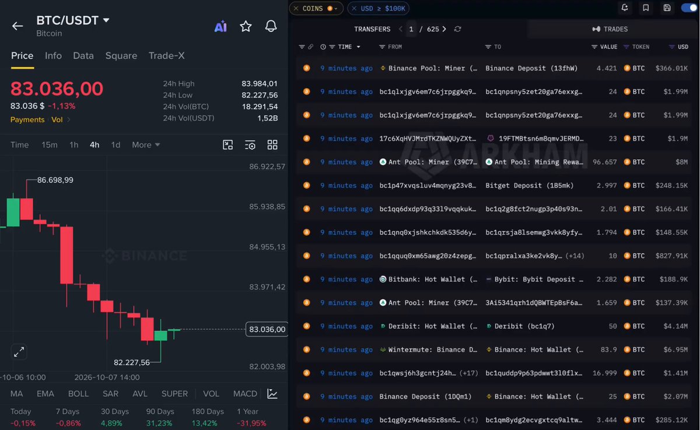Image resolution: width=700 pixels, height=430 pixels.
Task: Toggle the EMA indicator
Action: (45, 394)
